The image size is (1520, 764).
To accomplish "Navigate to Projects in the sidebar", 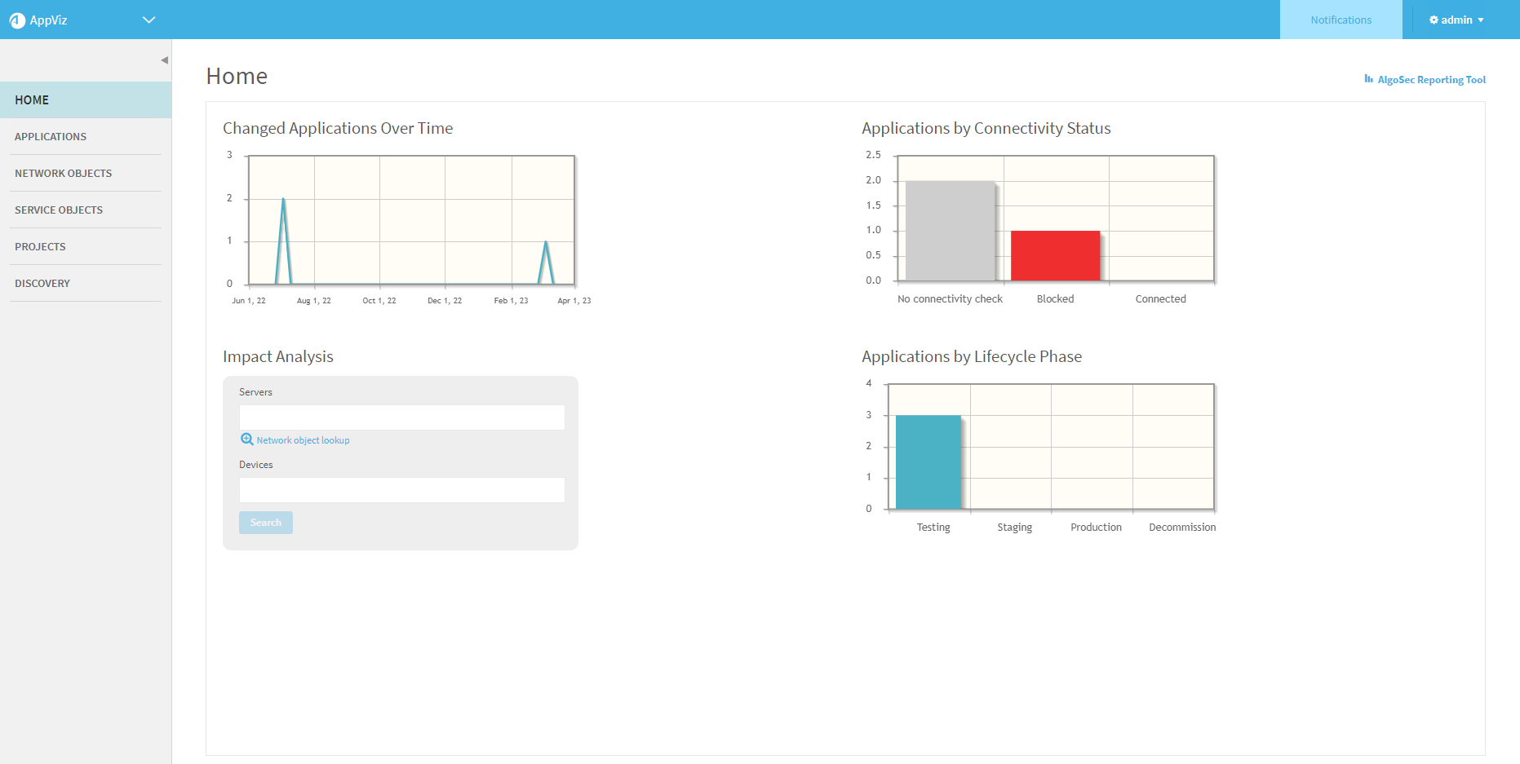I will coord(40,246).
